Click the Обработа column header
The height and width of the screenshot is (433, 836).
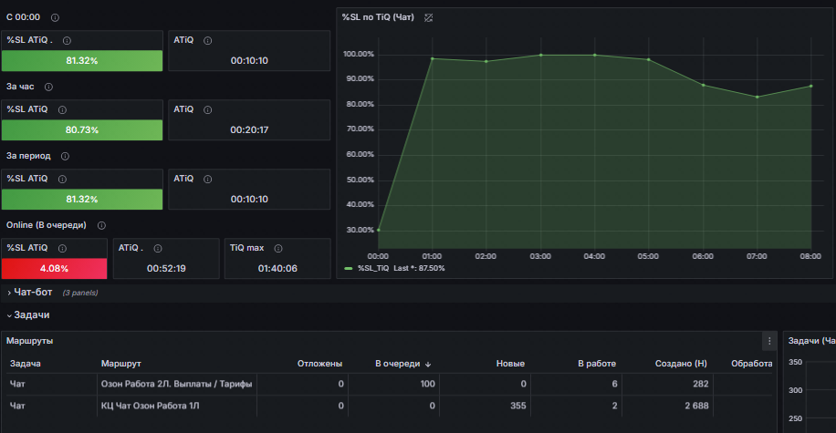751,364
